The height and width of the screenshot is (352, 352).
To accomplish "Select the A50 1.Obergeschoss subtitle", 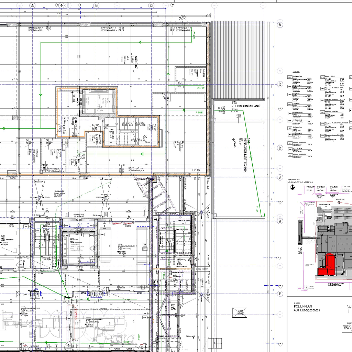I will point(307,310).
